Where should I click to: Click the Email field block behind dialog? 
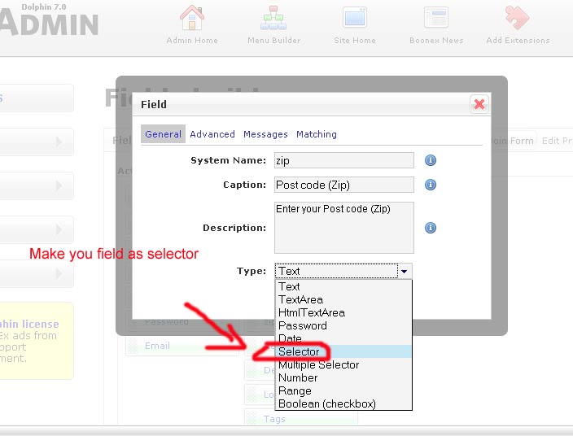tap(182, 346)
